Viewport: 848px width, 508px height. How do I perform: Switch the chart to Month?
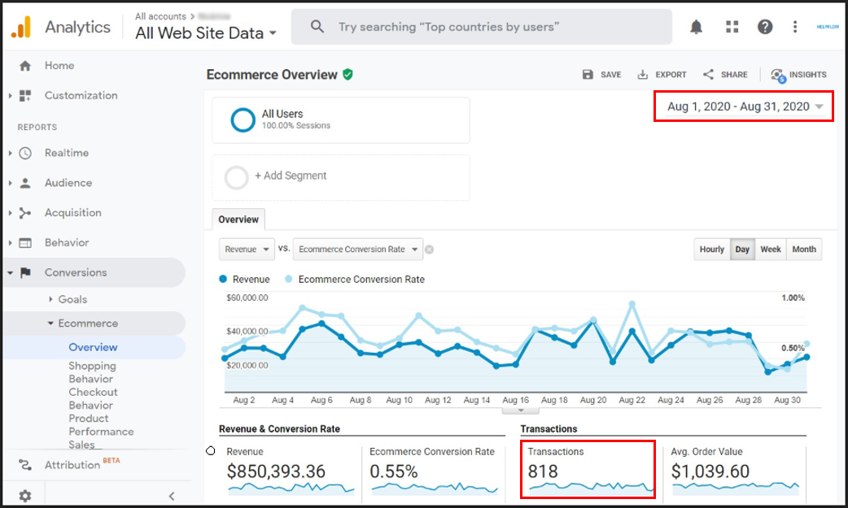pos(804,250)
